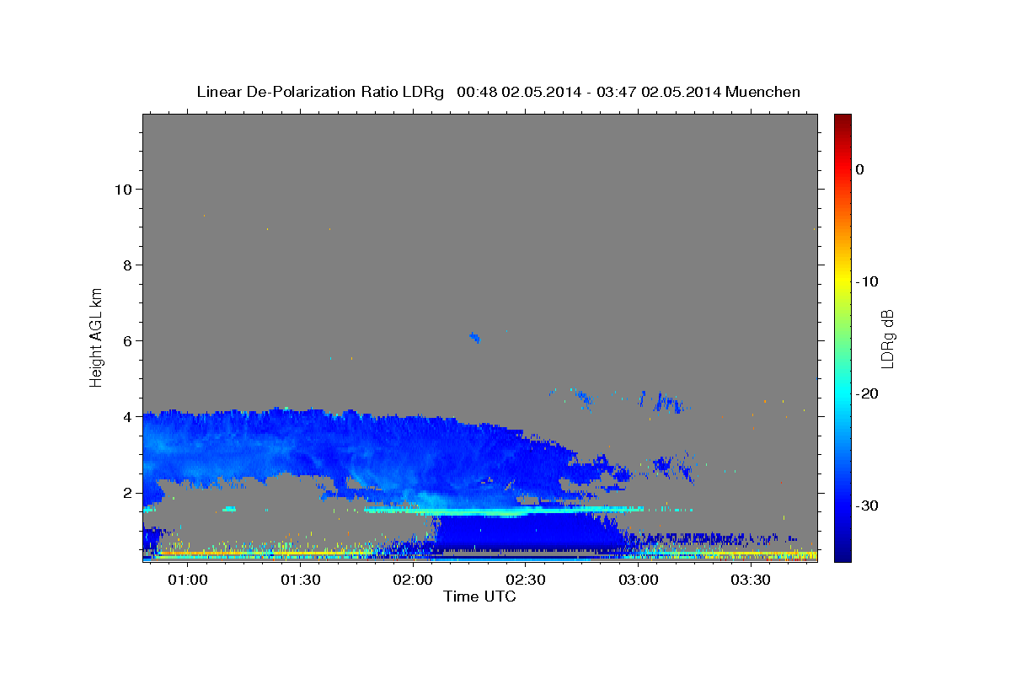1011x674 pixels.
Task: Click the height label '2'
Action: click(x=126, y=493)
